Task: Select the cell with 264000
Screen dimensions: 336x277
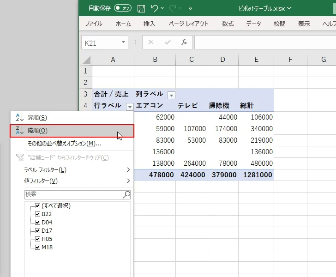Action: pyautogui.click(x=191, y=163)
